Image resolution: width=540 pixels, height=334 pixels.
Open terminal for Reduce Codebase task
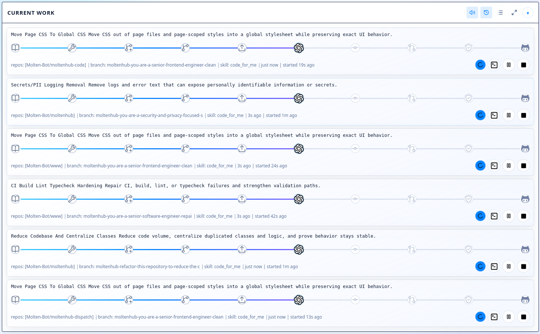[x=494, y=266]
